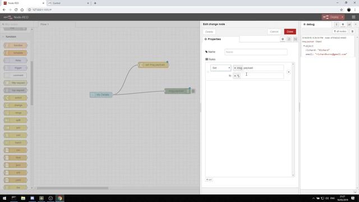359x202 pixels.
Task: Click the palette vertical scrollbar
Action: click(32, 83)
